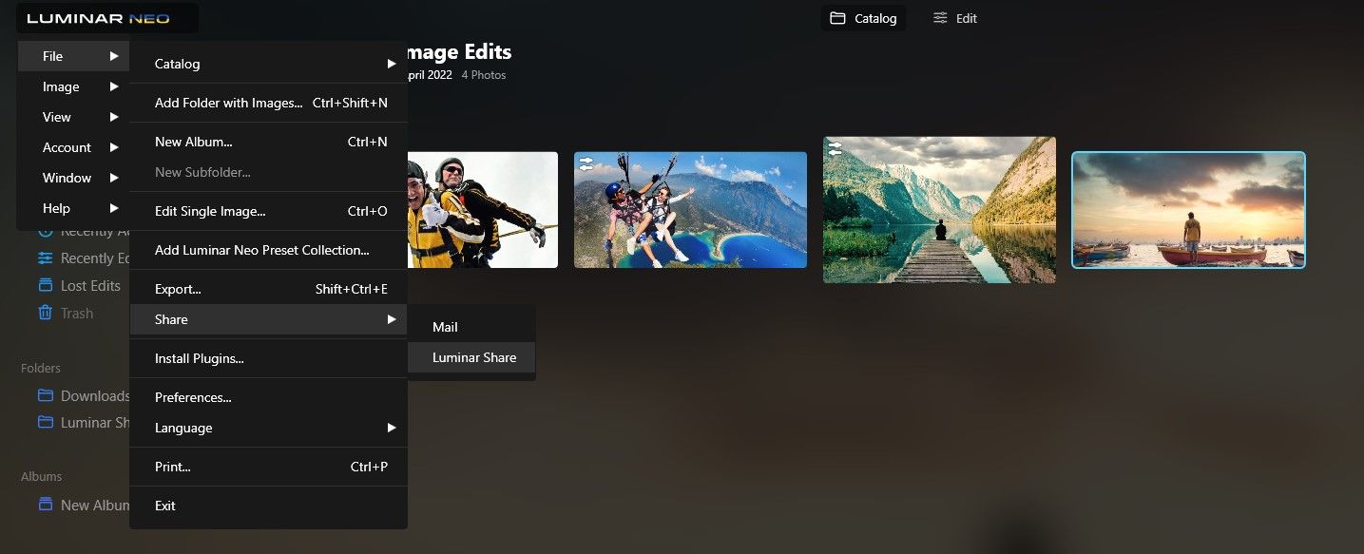This screenshot has height=554, width=1364.
Task: Click the Trash bin icon
Action: point(45,313)
